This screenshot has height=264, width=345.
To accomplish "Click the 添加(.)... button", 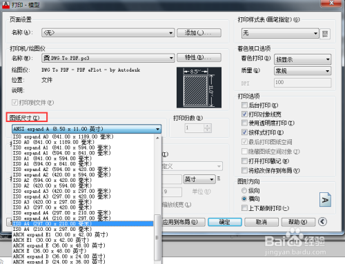I will [x=199, y=32].
